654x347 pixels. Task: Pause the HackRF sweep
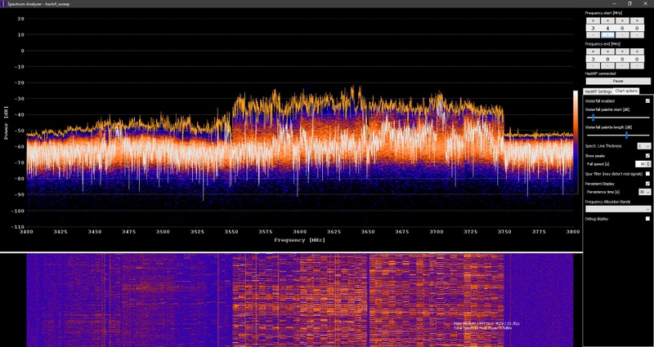618,81
